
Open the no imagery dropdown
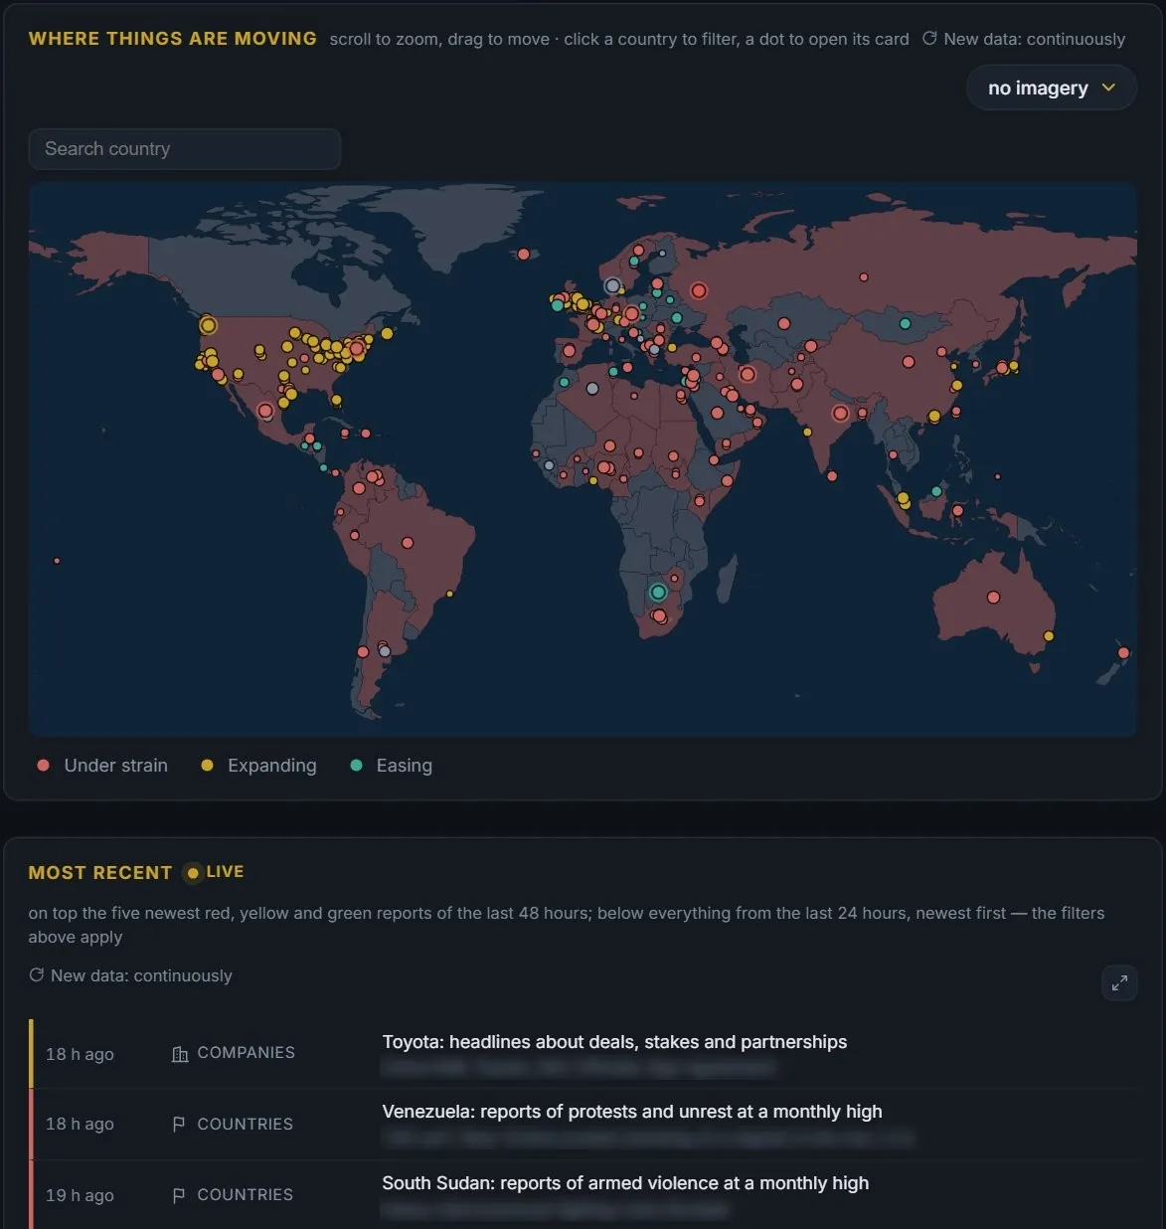point(1052,88)
